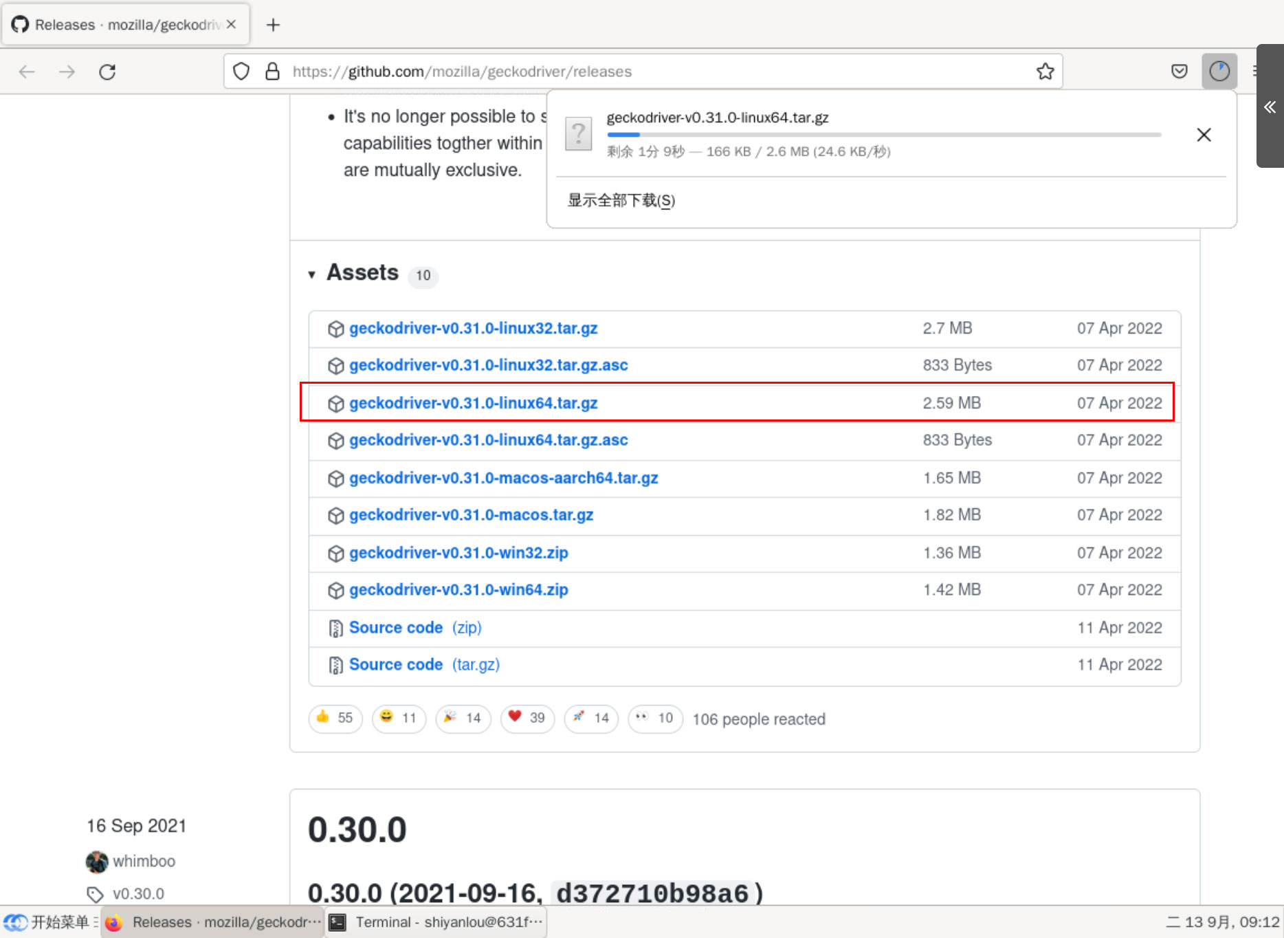The width and height of the screenshot is (1284, 938).
Task: Click the browser back arrow
Action: click(27, 72)
